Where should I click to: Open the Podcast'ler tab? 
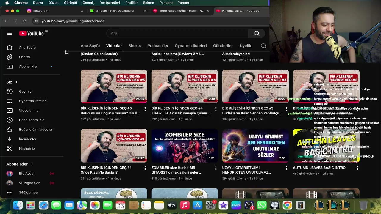pos(158,46)
